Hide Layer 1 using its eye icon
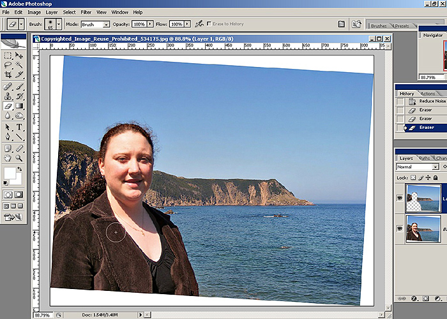The image size is (447, 319). point(400,198)
